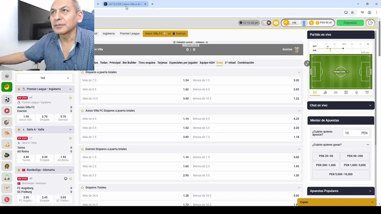Viewport: 381px width, 214px height.
Task: Click the green Depositar button
Action: (x=350, y=23)
